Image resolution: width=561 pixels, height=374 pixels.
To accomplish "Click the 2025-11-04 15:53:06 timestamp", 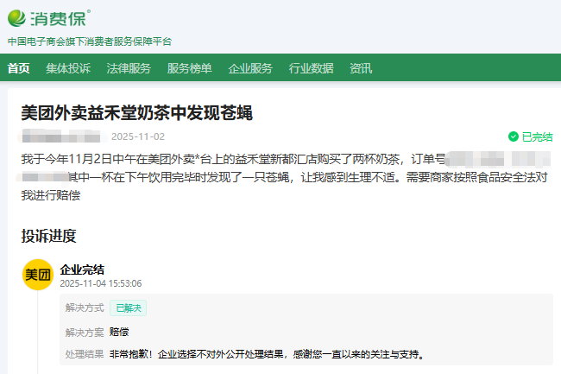I will [101, 283].
